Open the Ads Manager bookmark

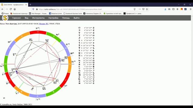[x=38, y=13]
